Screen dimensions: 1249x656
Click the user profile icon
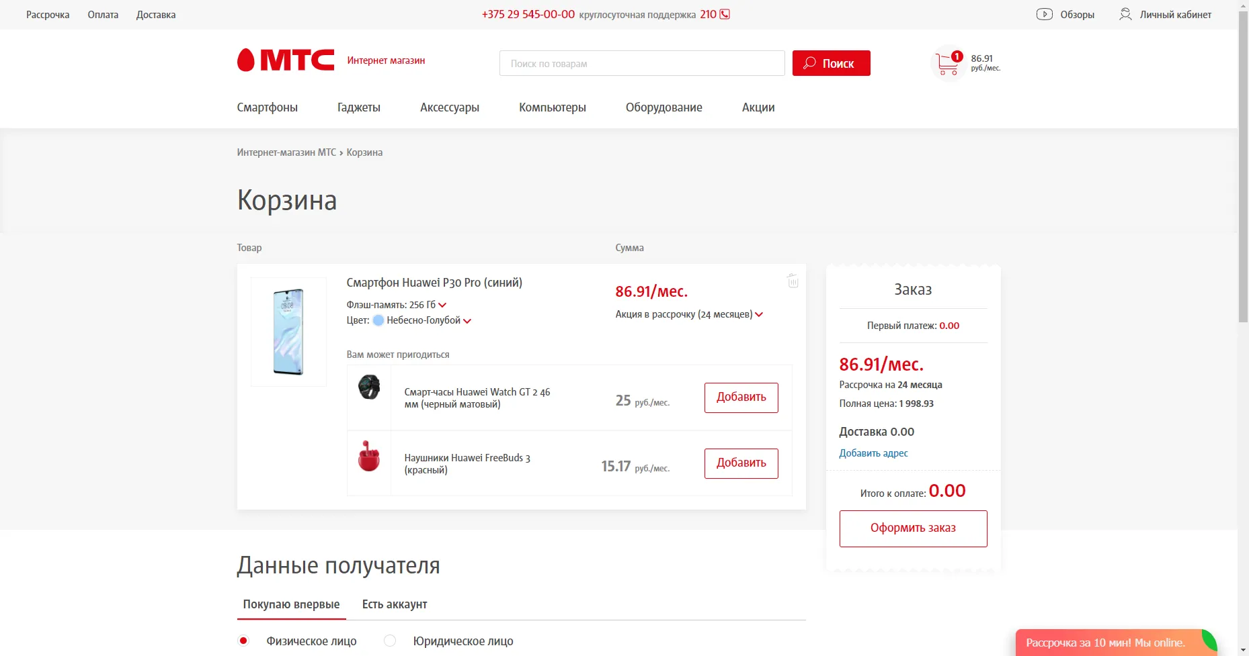coord(1125,14)
